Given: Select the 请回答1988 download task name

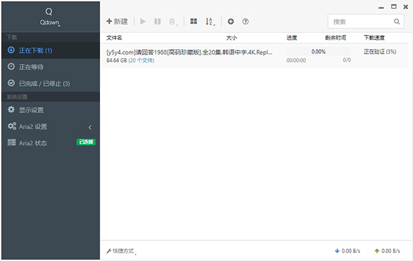Looking at the screenshot, I should 189,52.
